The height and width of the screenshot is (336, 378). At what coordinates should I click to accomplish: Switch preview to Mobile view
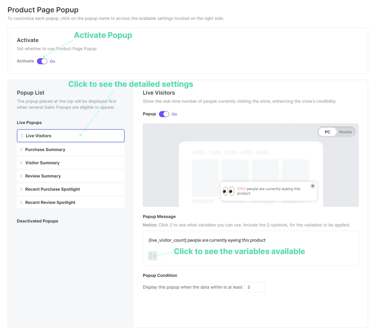[x=345, y=132]
